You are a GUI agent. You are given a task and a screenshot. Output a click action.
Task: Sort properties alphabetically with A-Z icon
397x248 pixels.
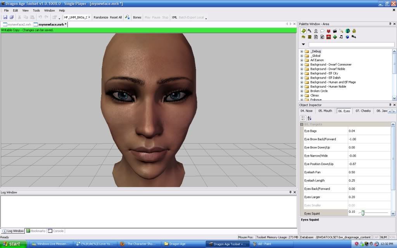tap(309, 118)
